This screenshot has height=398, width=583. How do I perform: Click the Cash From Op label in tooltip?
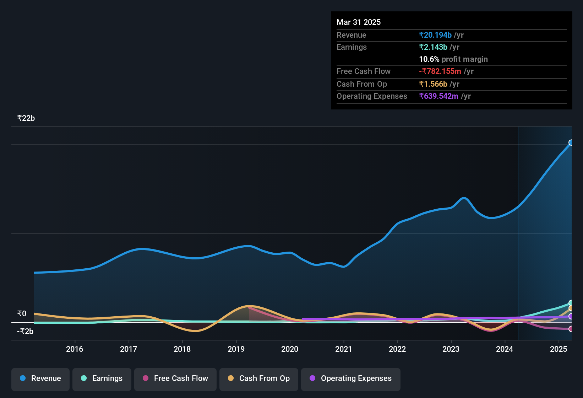(x=362, y=84)
